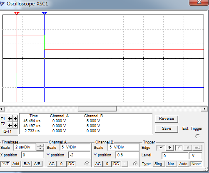Image resolution: width=209 pixels, height=173 pixels.
Task: Select trigger source A
Action: [179, 148]
